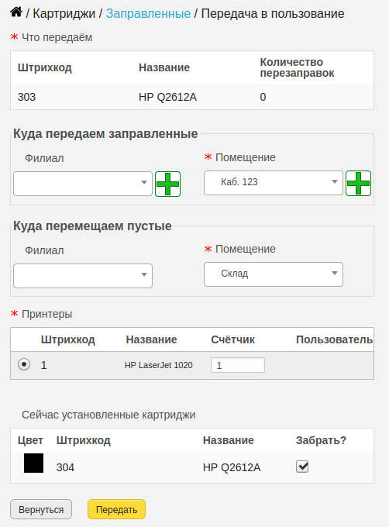Open Филиал dropdown under Куда передаем заправленные
This screenshot has width=389, height=527.
[83, 184]
